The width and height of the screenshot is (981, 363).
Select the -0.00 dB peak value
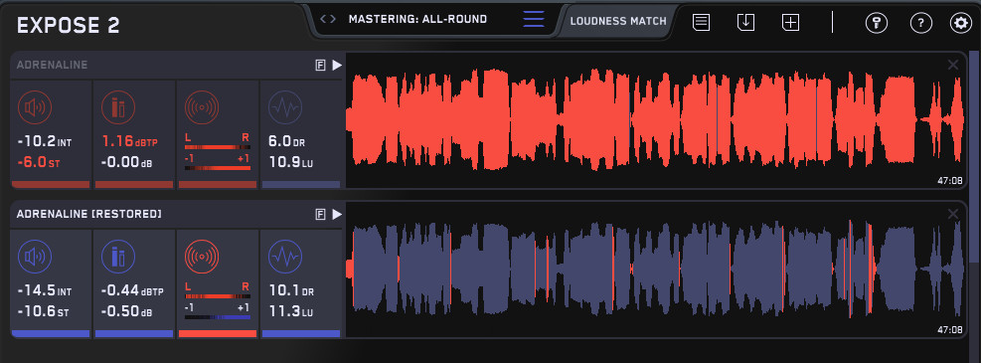point(126,163)
